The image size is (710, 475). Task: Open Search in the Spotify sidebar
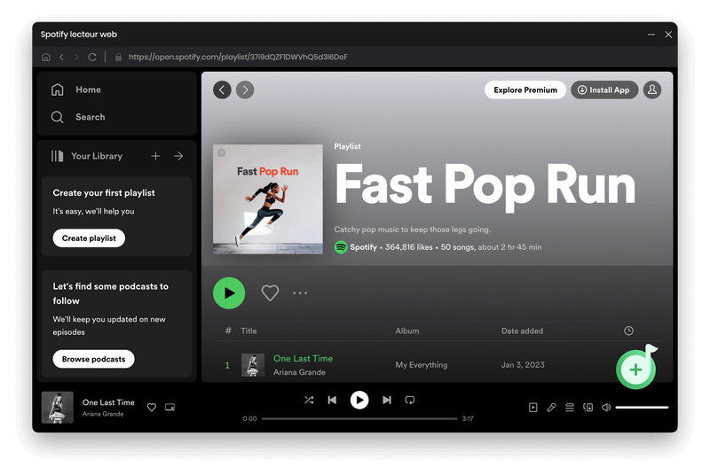point(78,117)
